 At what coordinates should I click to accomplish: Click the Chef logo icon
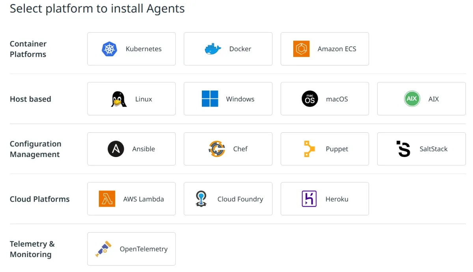click(217, 149)
